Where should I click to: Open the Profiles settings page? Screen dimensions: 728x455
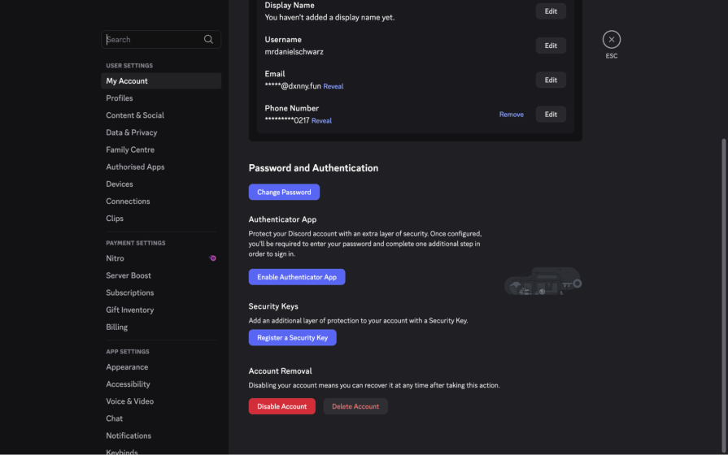click(x=120, y=98)
